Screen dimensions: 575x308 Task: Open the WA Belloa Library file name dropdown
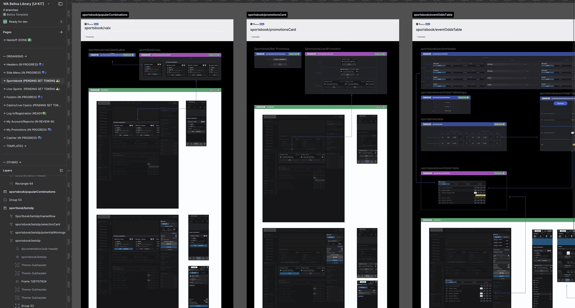pyautogui.click(x=49, y=4)
